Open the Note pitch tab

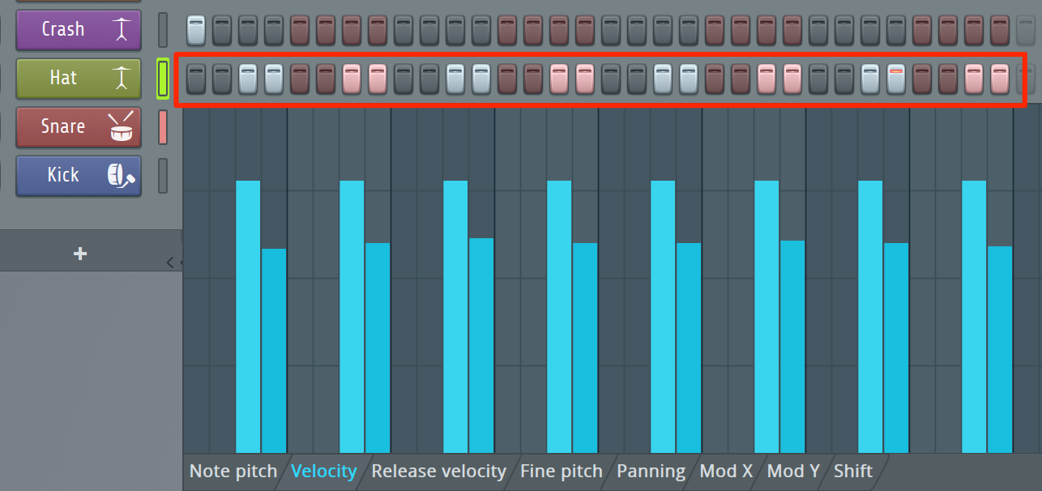tap(233, 471)
